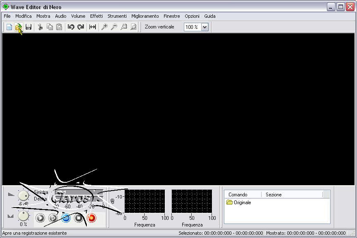Open the Miglioramento menu
The image size is (357, 238).
point(145,16)
